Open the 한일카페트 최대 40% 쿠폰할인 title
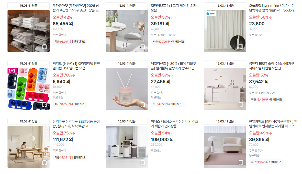The height and width of the screenshot is (174, 302). click(x=273, y=124)
